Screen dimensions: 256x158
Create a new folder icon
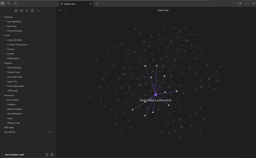click(x=22, y=11)
